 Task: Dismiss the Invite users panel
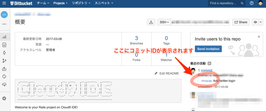point(259,37)
